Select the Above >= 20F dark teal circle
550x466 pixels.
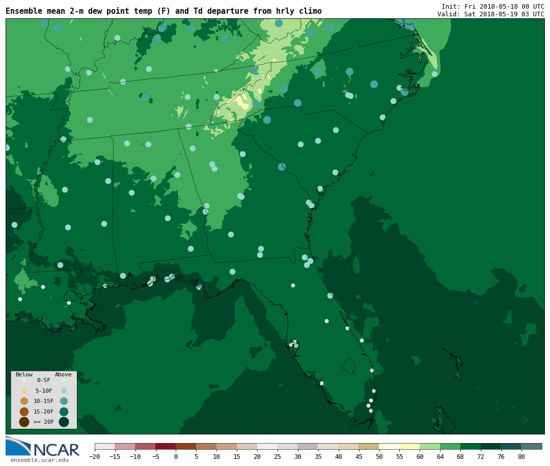click(x=64, y=422)
